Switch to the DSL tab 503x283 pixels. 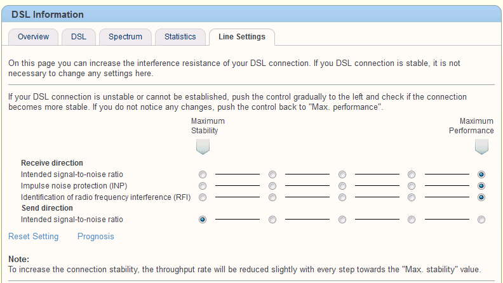coord(79,37)
